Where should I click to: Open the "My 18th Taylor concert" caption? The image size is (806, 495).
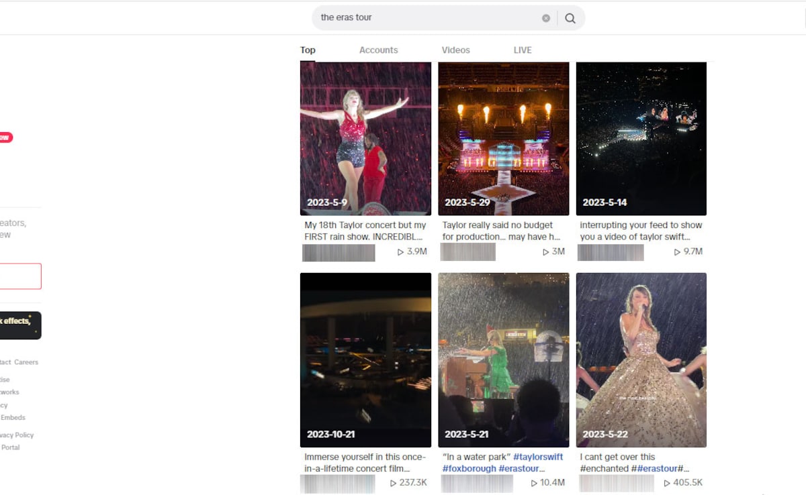pos(365,231)
